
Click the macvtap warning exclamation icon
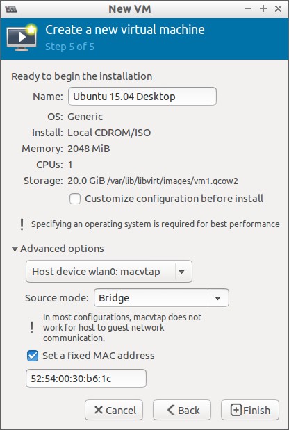click(x=32, y=327)
